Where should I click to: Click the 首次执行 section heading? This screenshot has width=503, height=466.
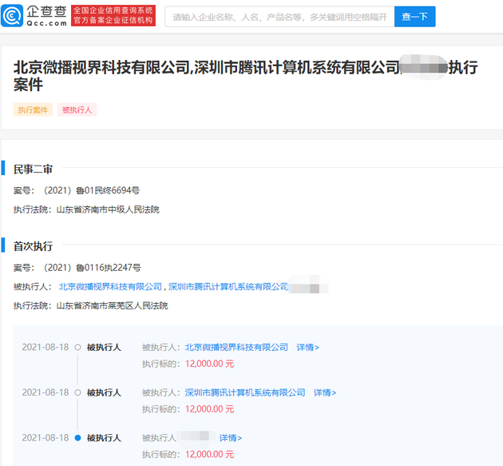(33, 246)
